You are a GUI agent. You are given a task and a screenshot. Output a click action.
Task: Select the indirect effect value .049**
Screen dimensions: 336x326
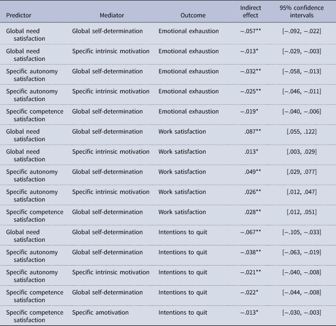click(252, 172)
